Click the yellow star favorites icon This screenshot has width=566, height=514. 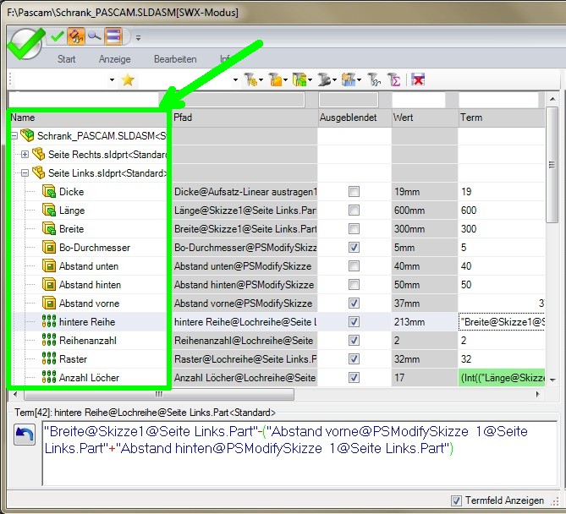click(128, 79)
